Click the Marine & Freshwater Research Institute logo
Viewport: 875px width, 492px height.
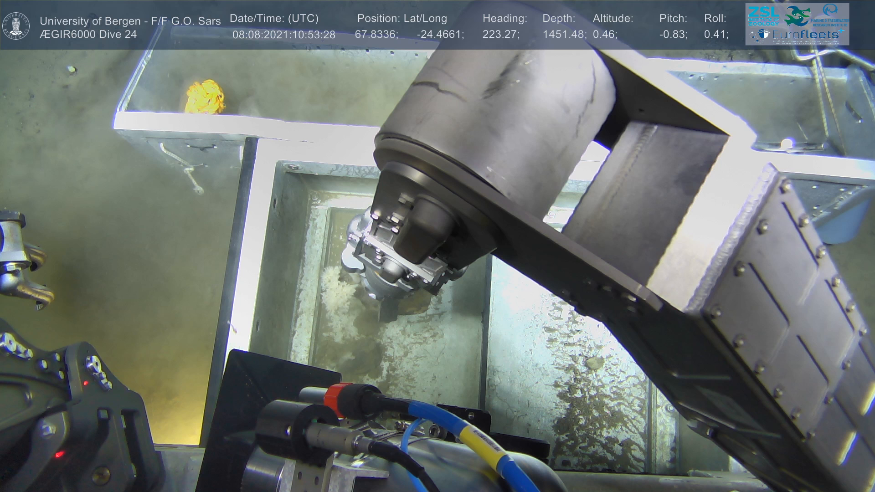(831, 15)
